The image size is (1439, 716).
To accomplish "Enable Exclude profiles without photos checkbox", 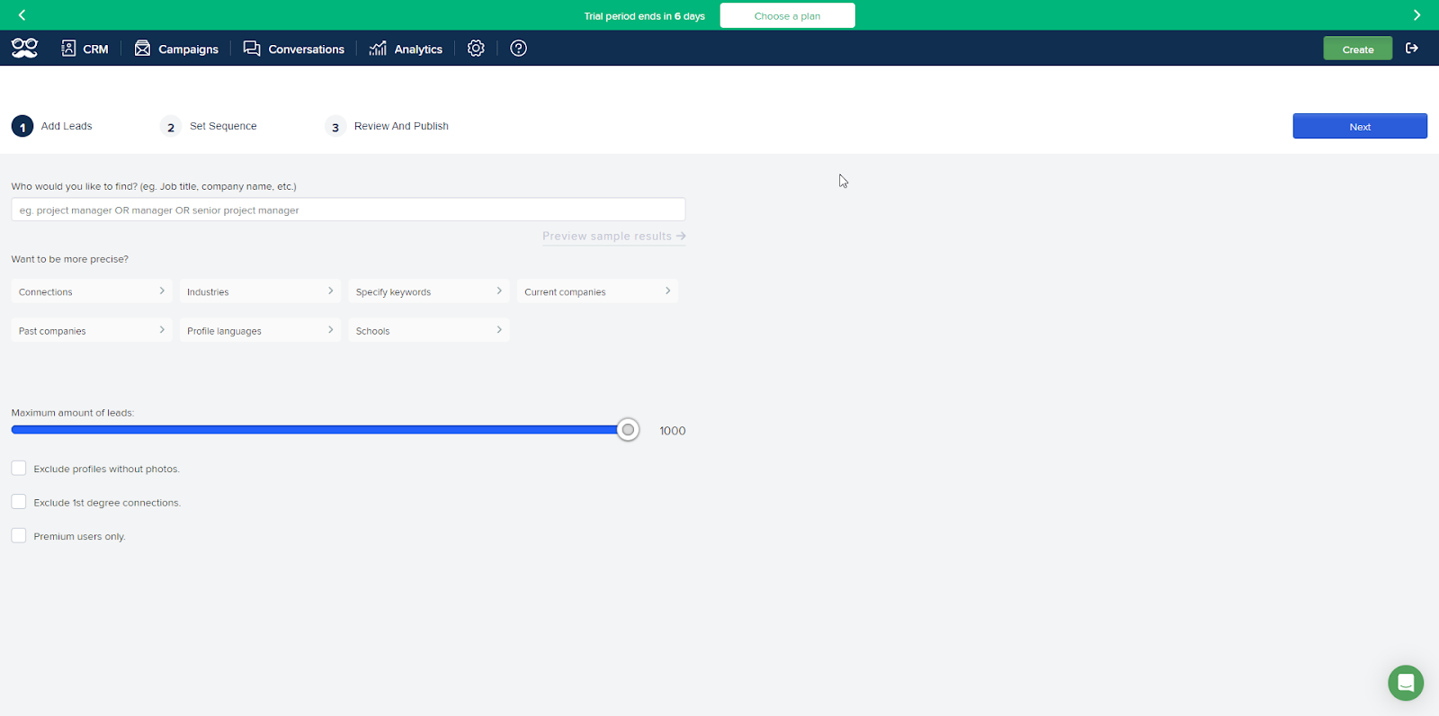I will pos(19,468).
